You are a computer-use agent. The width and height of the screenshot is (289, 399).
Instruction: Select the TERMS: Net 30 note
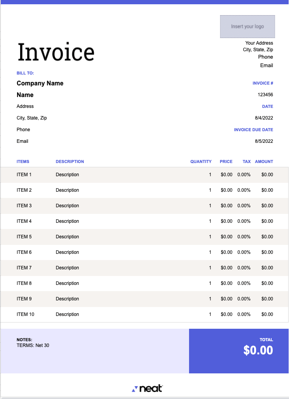click(x=33, y=345)
